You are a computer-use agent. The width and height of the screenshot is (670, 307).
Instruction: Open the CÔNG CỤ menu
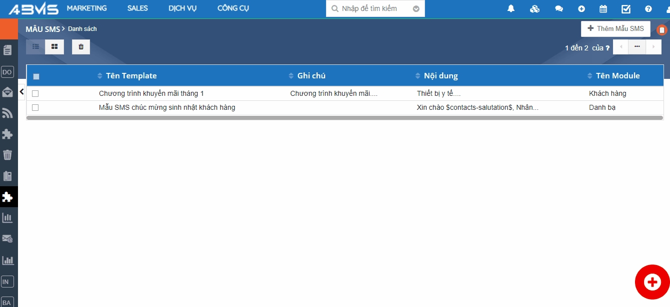click(x=233, y=8)
